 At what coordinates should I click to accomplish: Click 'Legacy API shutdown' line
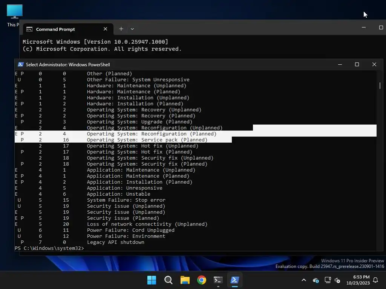(116, 242)
